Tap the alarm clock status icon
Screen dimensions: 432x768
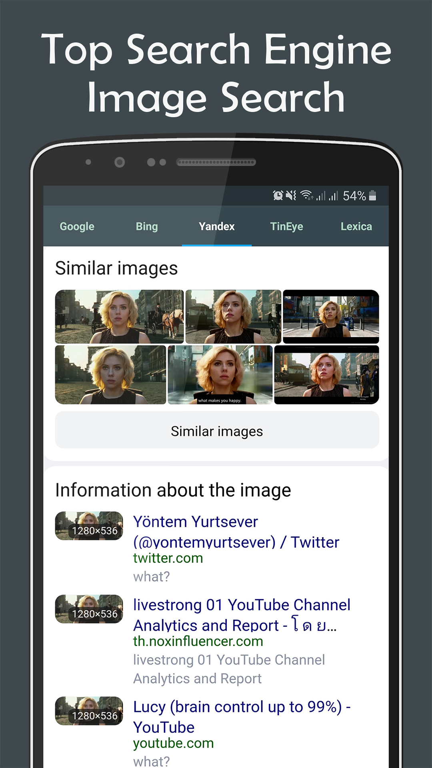[278, 196]
